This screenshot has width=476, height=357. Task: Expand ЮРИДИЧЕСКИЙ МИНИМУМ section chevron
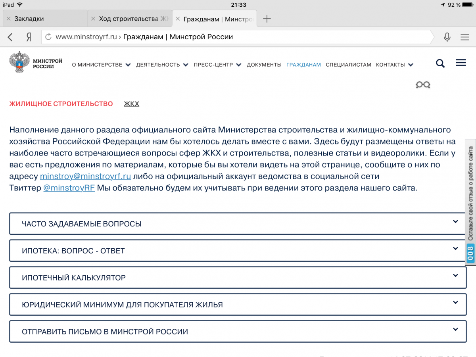click(x=455, y=303)
